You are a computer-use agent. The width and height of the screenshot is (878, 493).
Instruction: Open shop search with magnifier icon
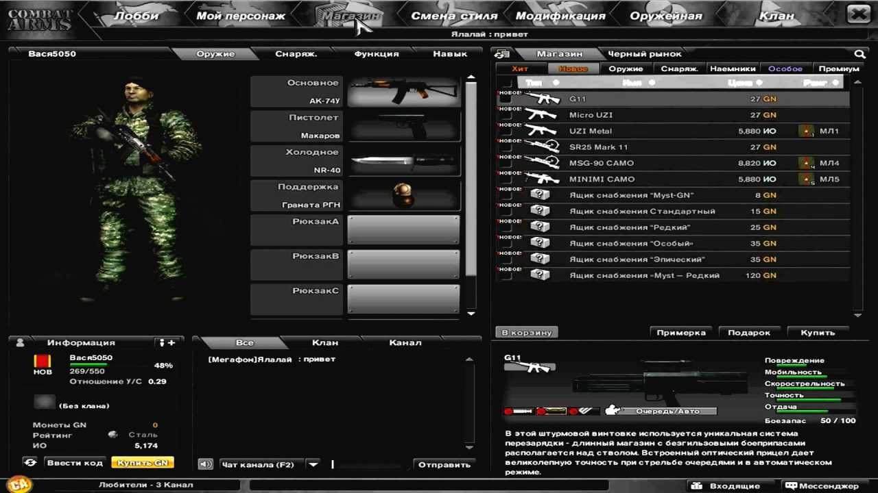(859, 53)
